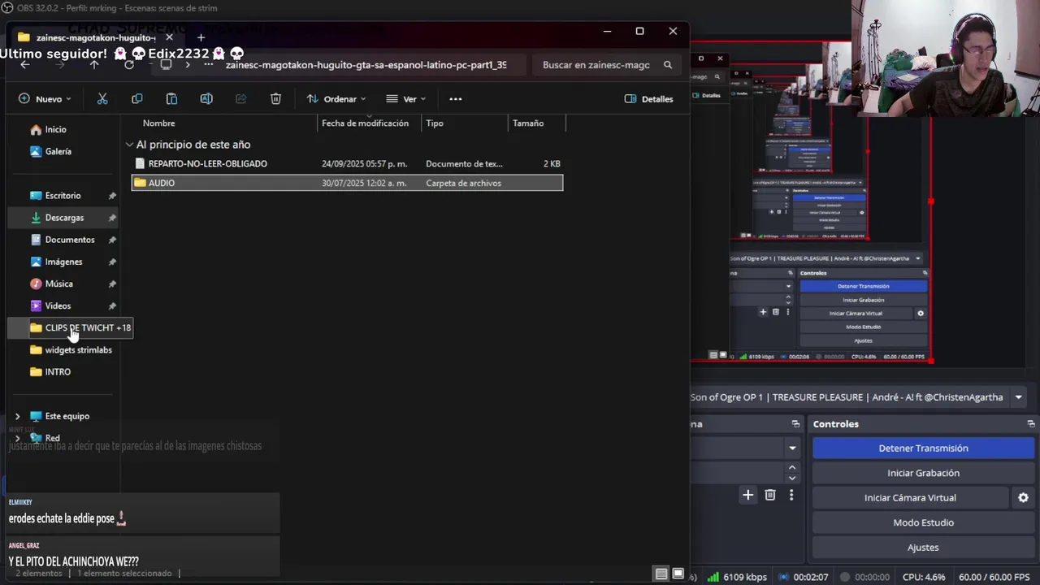Refresh the current Explorer folder

129,65
